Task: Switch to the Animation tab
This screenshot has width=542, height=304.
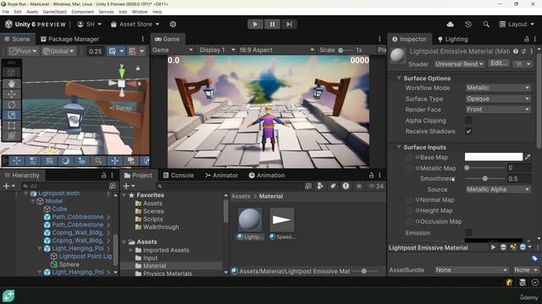Action: [x=267, y=175]
